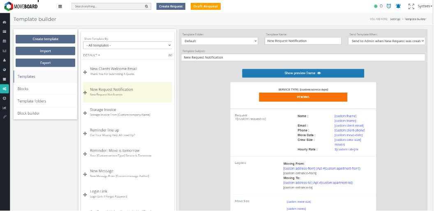Click the search magnifier icon
This screenshot has height=211, width=434.
(x=147, y=7)
